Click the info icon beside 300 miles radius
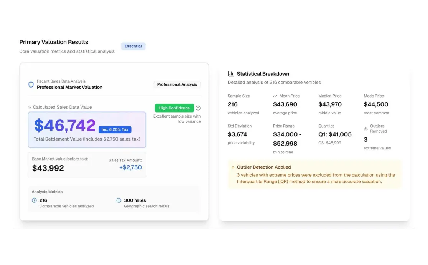Viewport: 428px width, 265px height. pos(119,200)
